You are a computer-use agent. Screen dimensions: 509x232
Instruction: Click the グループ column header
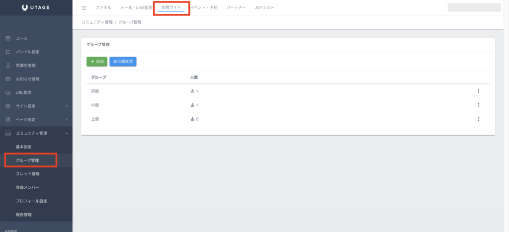[99, 77]
